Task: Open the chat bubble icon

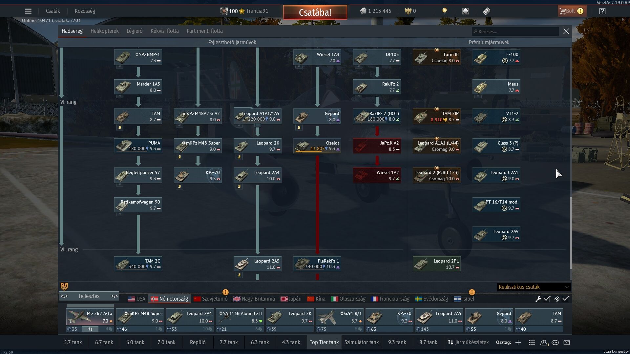Action: click(555, 343)
